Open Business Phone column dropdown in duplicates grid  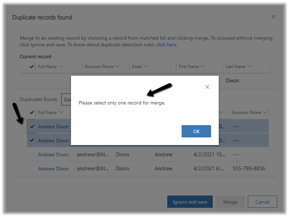(x=249, y=113)
